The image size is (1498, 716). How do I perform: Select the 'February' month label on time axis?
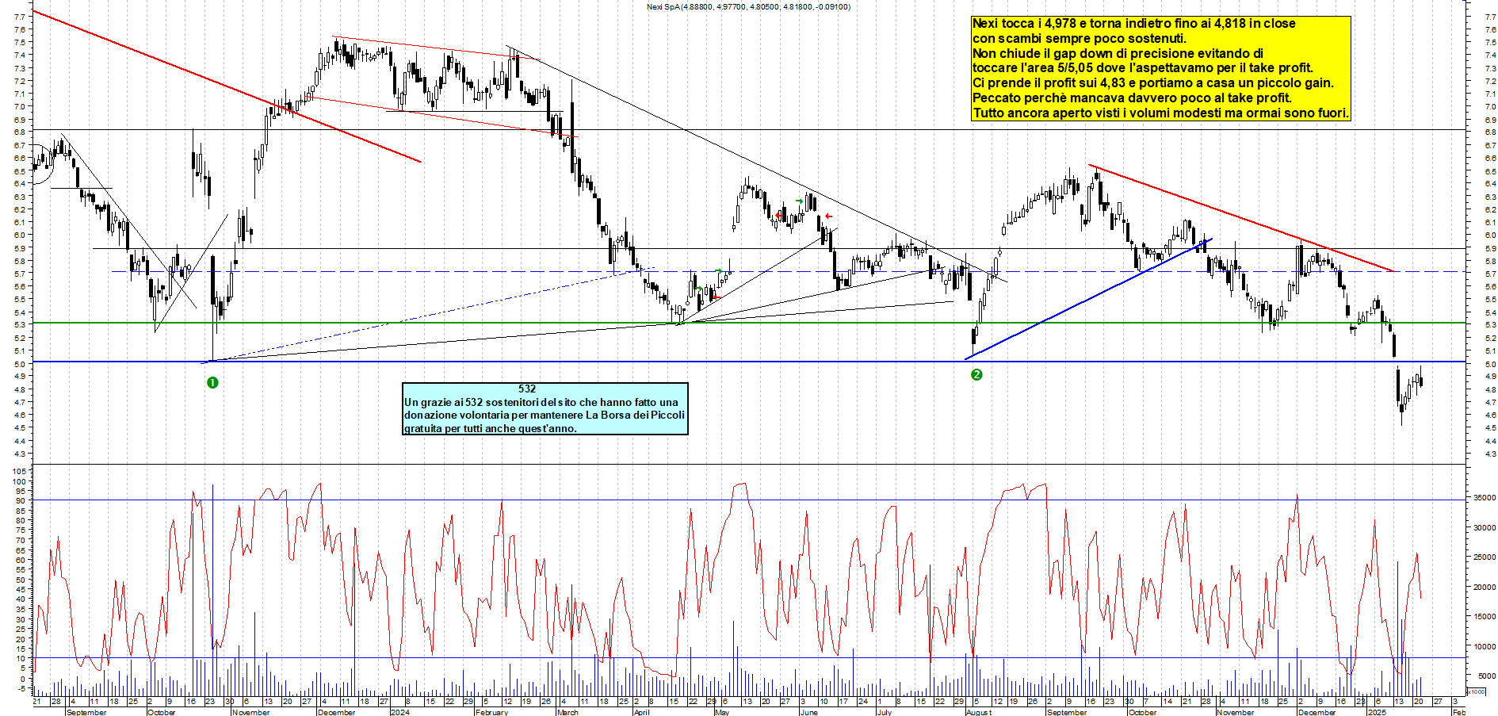491,712
